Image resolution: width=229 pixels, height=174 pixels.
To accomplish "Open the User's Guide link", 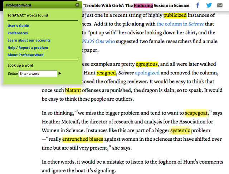I will [18, 26].
